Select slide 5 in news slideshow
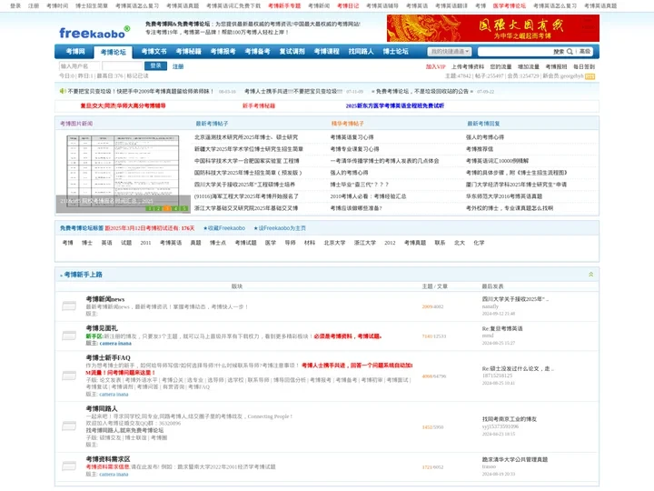This screenshot has width=654, height=491. click(x=184, y=208)
